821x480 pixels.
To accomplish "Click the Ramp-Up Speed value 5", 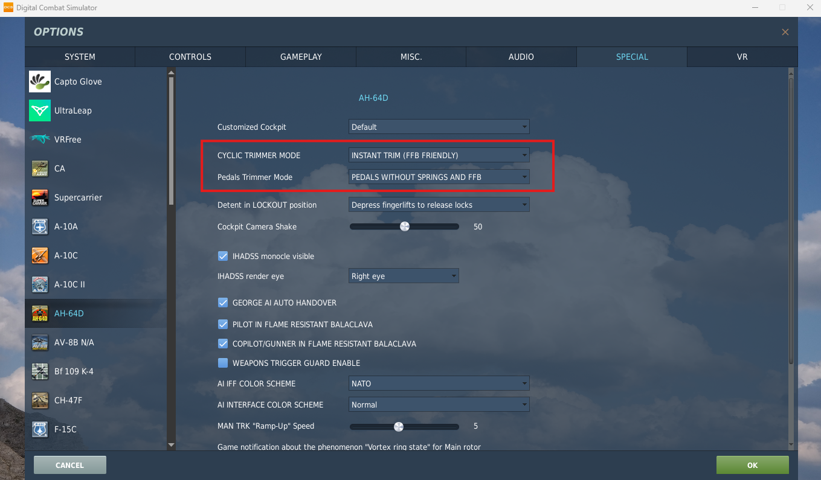I will coord(475,426).
